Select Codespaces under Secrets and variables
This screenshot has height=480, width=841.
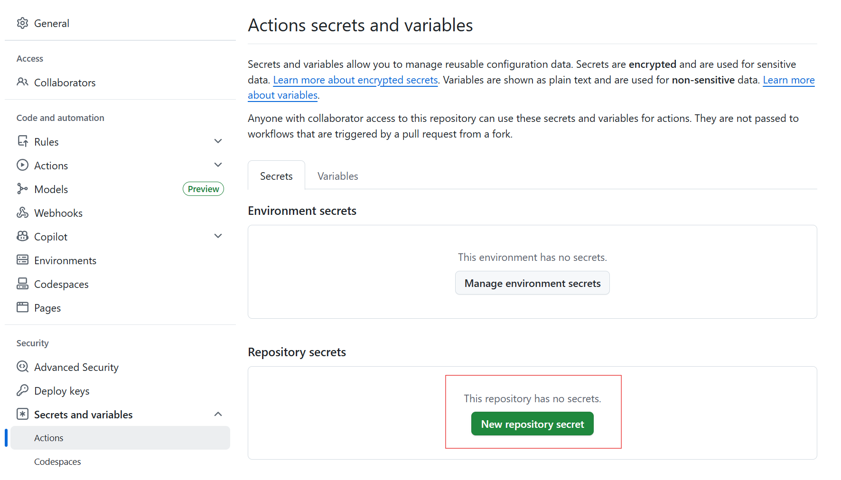[x=57, y=462]
